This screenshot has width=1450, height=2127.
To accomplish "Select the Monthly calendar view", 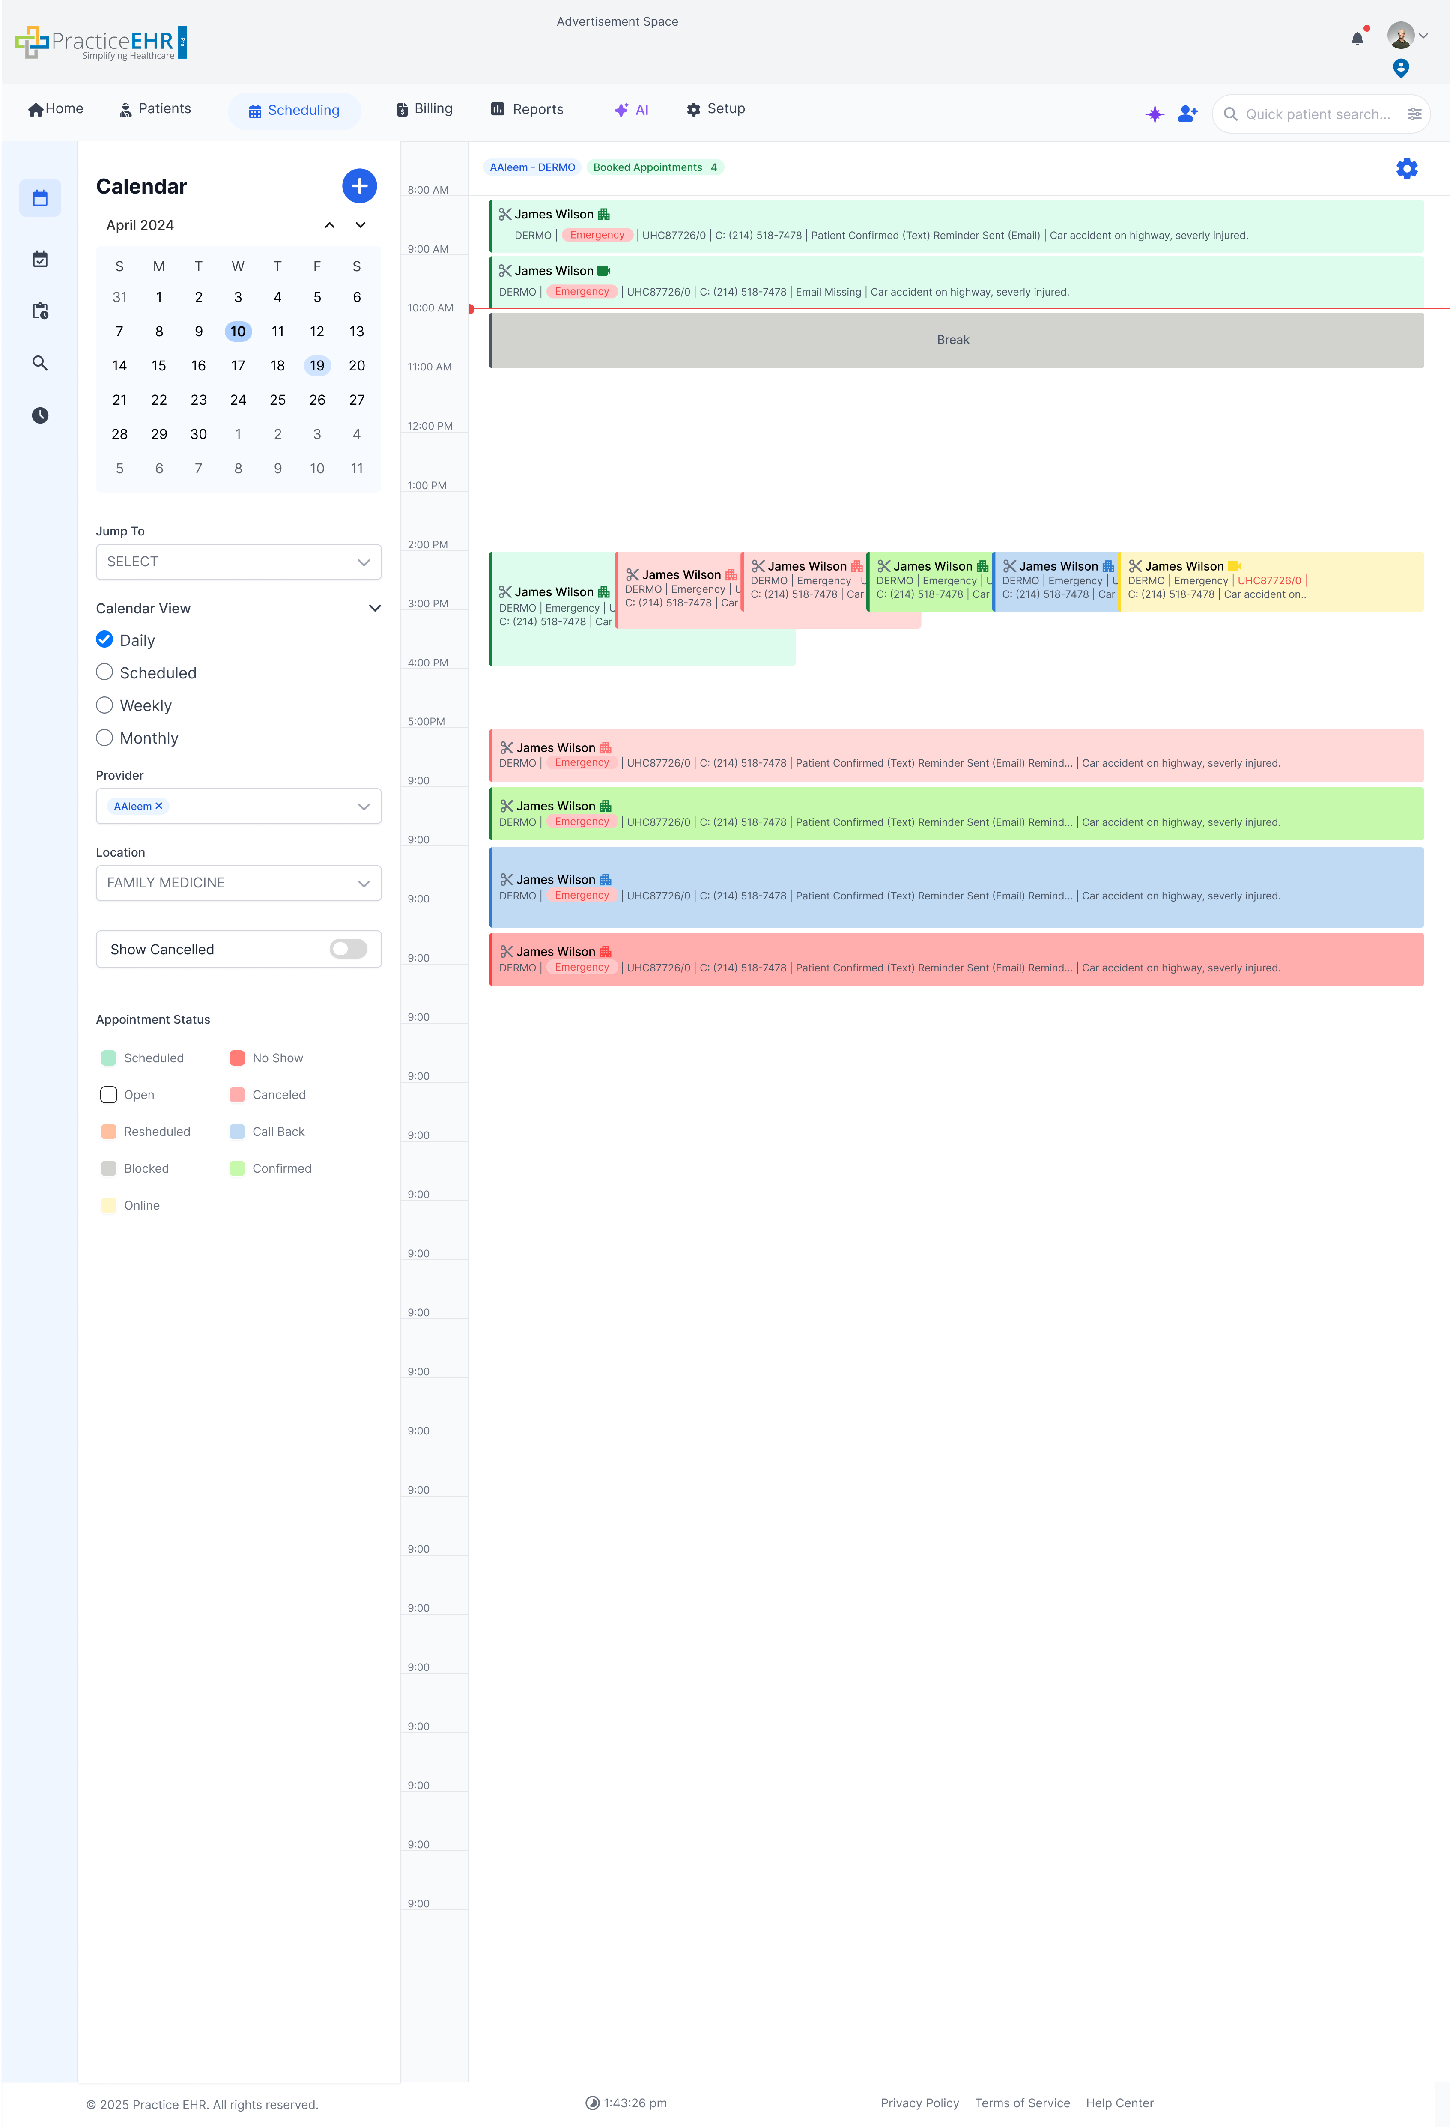I will [105, 738].
